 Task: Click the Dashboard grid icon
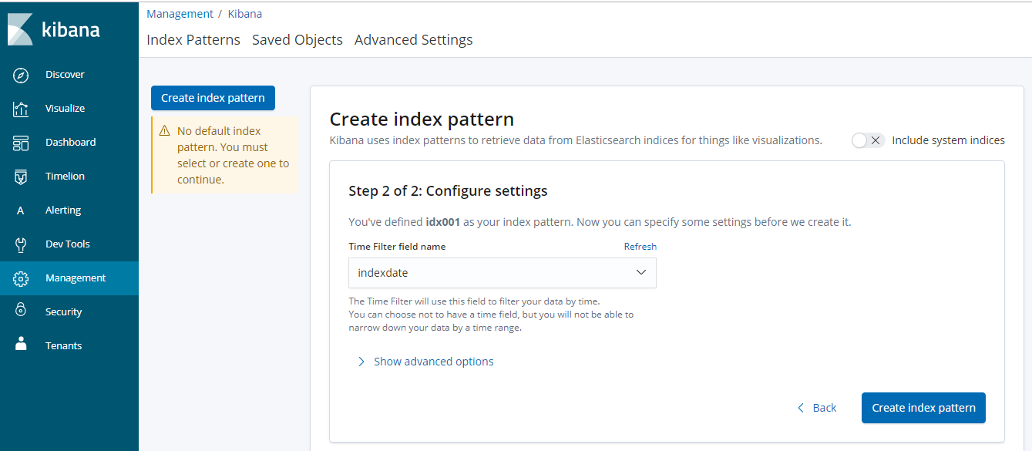tap(21, 143)
